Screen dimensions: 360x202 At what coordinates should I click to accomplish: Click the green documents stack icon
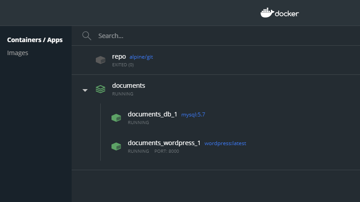pyautogui.click(x=101, y=89)
